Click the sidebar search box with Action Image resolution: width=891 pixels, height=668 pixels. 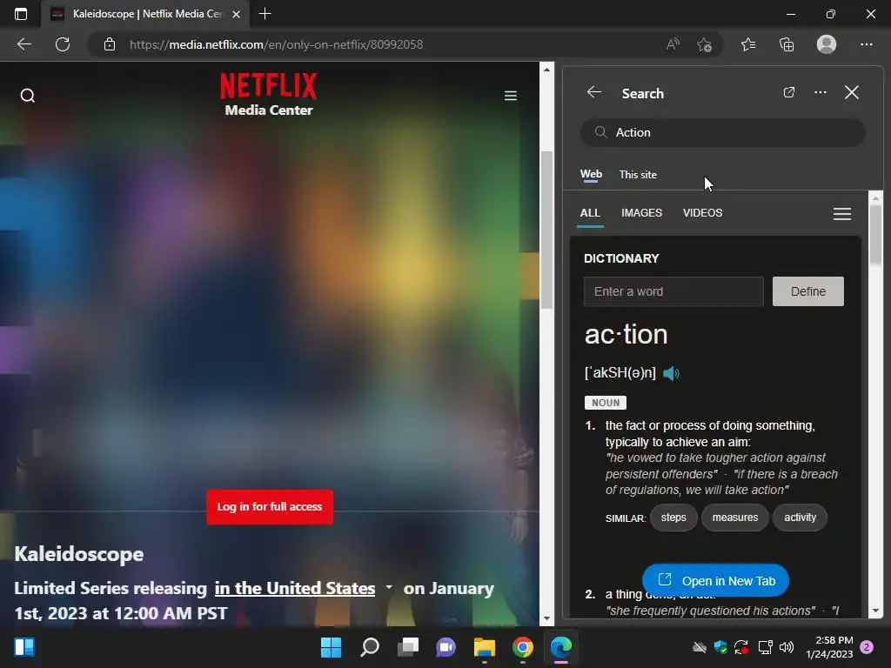(x=723, y=132)
